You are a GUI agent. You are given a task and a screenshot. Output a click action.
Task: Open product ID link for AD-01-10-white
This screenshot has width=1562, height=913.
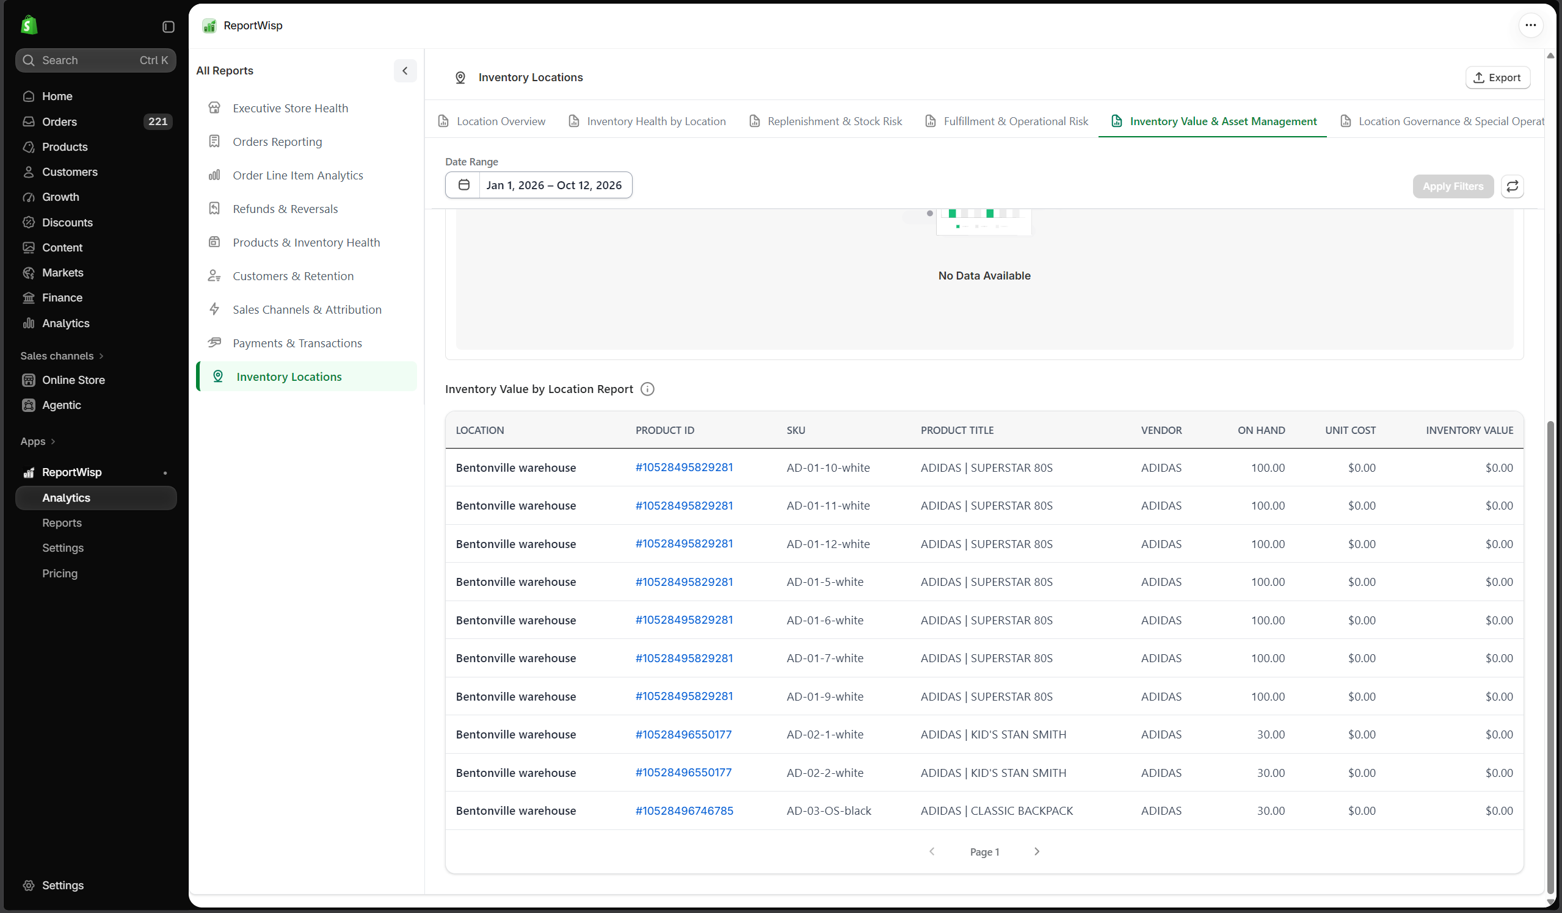point(684,467)
